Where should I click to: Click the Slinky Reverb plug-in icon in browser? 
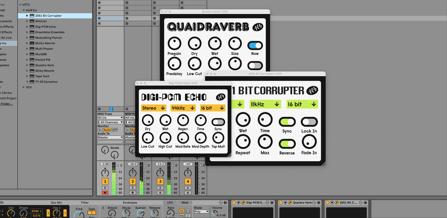[32, 71]
